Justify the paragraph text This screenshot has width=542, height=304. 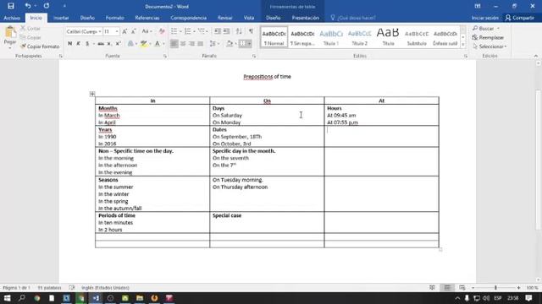click(x=200, y=44)
